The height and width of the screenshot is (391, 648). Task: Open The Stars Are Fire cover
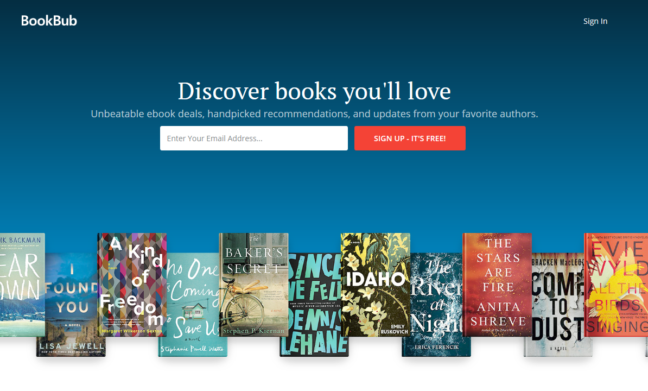tap(497, 285)
